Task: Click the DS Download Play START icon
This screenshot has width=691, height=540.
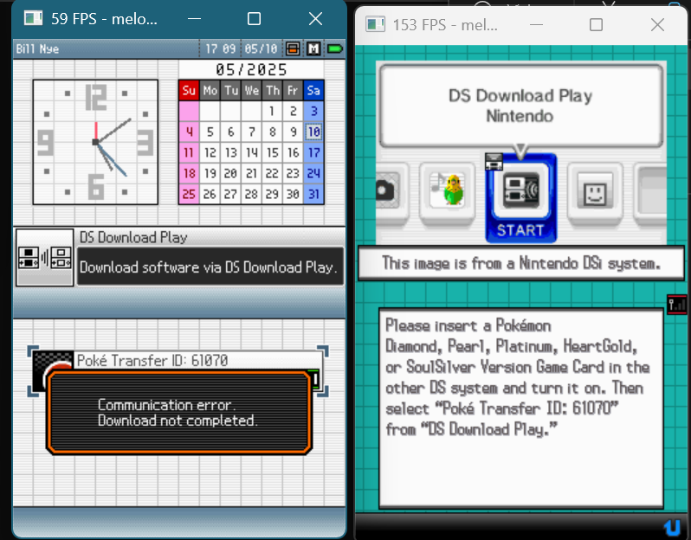Action: tap(520, 198)
